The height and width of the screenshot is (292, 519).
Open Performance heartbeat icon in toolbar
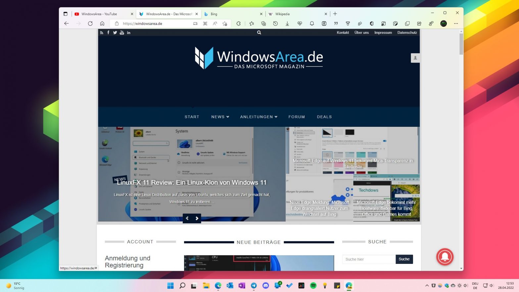pyautogui.click(x=300, y=24)
